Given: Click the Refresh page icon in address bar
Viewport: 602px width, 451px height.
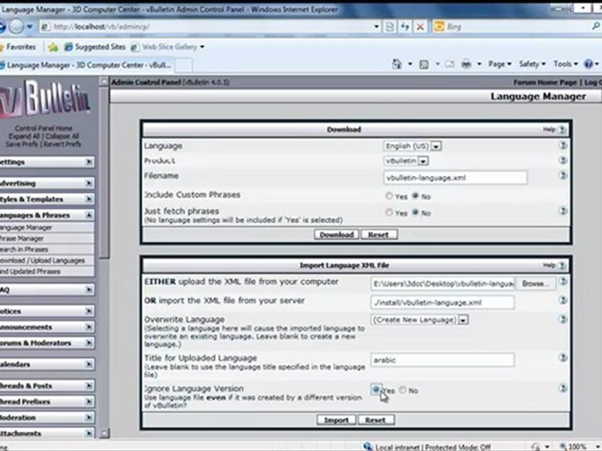Looking at the screenshot, I should [405, 27].
